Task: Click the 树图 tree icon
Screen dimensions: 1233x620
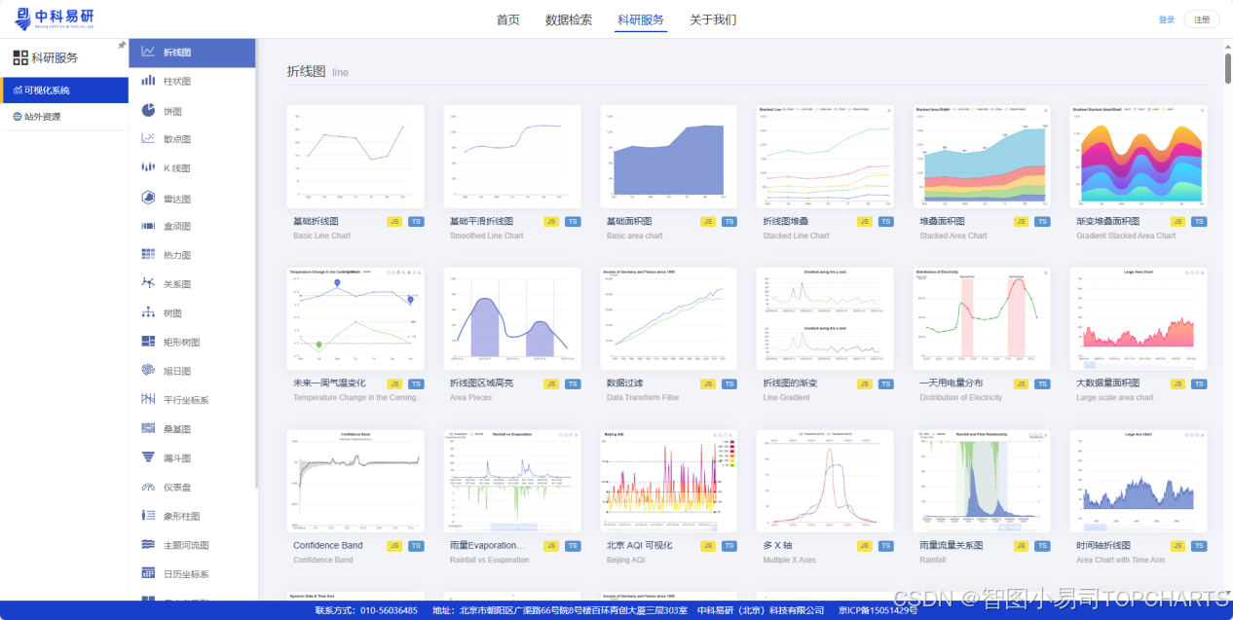Action: click(148, 312)
